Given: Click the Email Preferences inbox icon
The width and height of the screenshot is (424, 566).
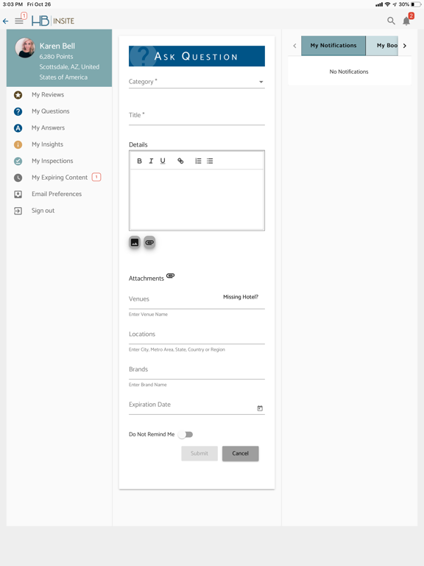Looking at the screenshot, I should (18, 195).
